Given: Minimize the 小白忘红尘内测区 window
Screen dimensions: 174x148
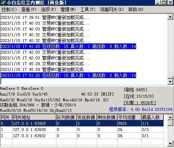Looking at the screenshot, I should coord(158,3).
